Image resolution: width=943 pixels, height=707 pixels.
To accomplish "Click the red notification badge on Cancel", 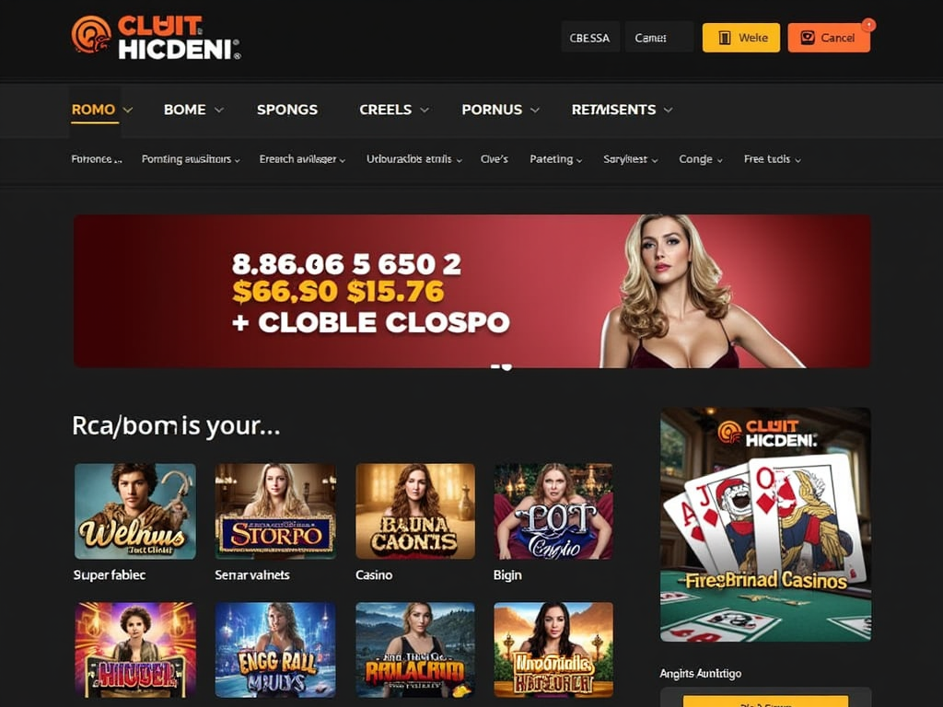I will click(868, 25).
